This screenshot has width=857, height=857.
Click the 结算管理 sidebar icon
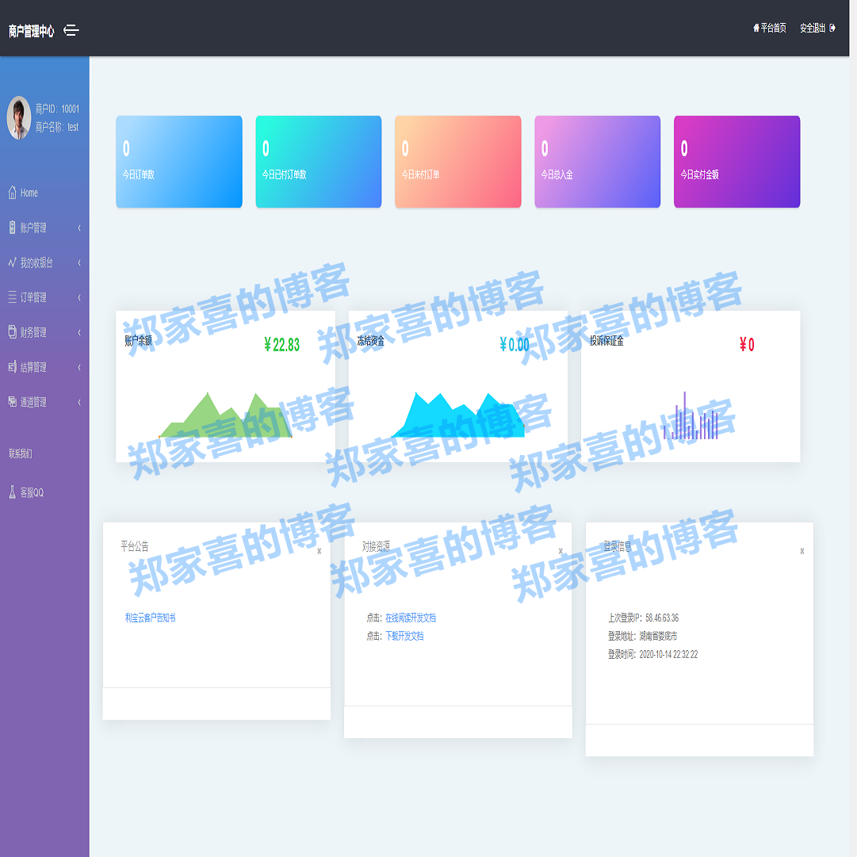(x=12, y=367)
